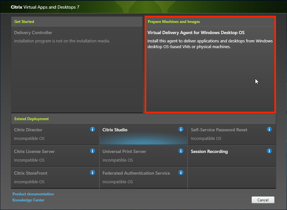The width and height of the screenshot is (287, 210).
Task: Open the Knowledge Center link
Action: pyautogui.click(x=28, y=200)
